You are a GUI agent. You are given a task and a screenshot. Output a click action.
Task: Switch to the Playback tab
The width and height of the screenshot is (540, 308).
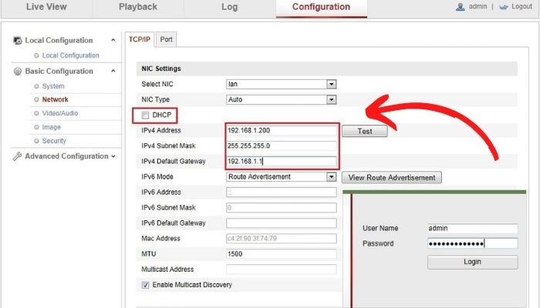pos(138,7)
